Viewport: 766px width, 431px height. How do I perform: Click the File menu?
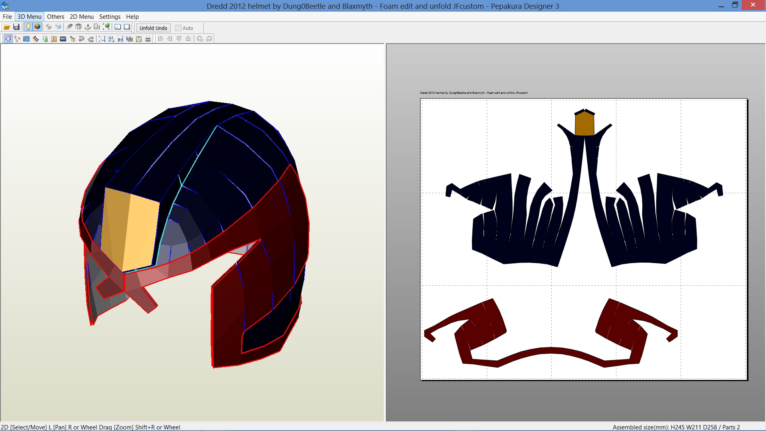[x=7, y=16]
